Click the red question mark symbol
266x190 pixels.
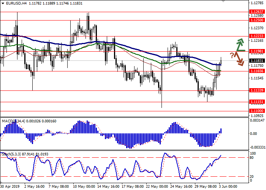point(232,56)
